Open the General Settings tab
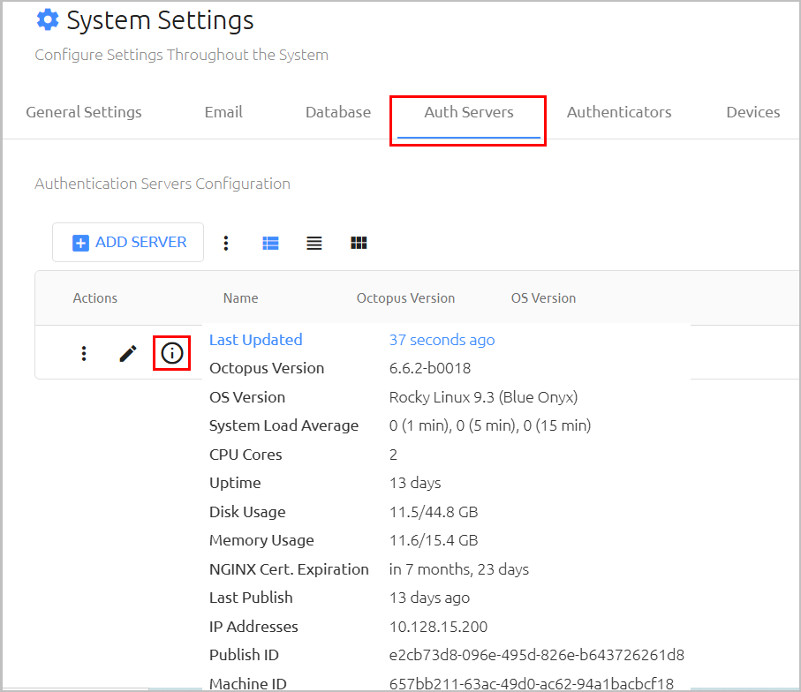Image resolution: width=801 pixels, height=692 pixels. [x=84, y=112]
